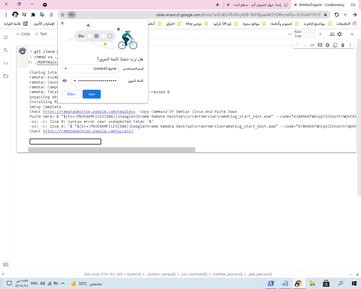Delete the cell with trash icon

(342, 45)
